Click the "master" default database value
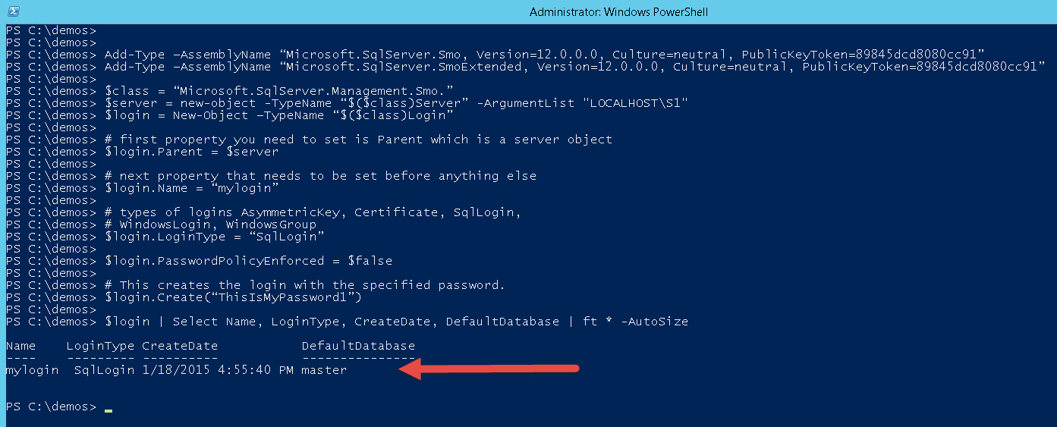1057x427 pixels. (324, 370)
